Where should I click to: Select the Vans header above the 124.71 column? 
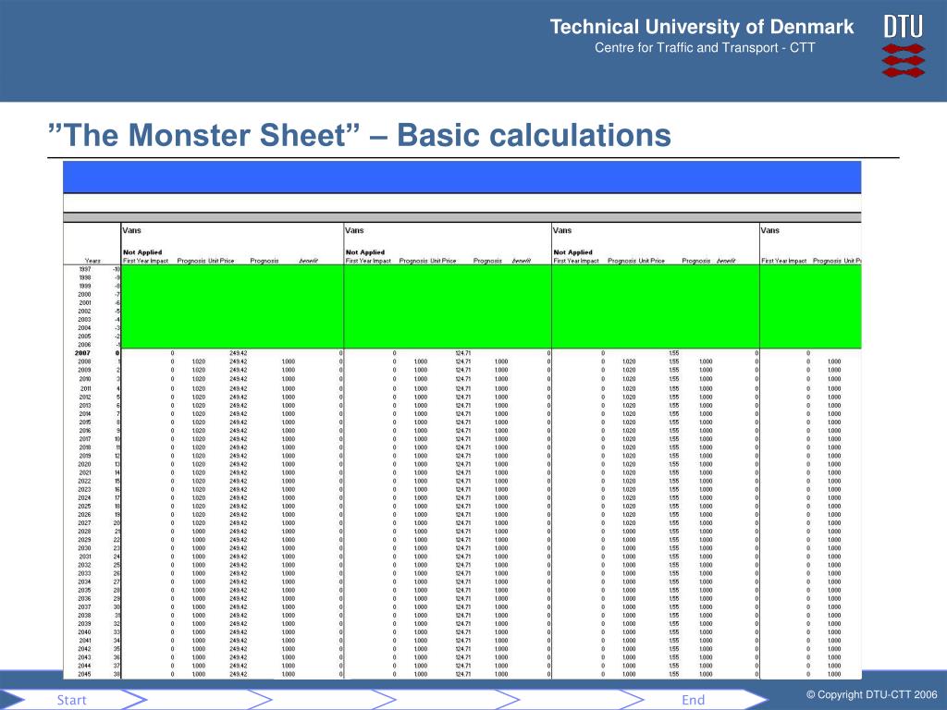[x=354, y=230]
